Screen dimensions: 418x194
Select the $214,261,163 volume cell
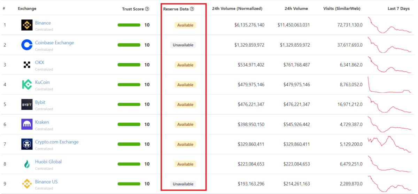(x=296, y=184)
